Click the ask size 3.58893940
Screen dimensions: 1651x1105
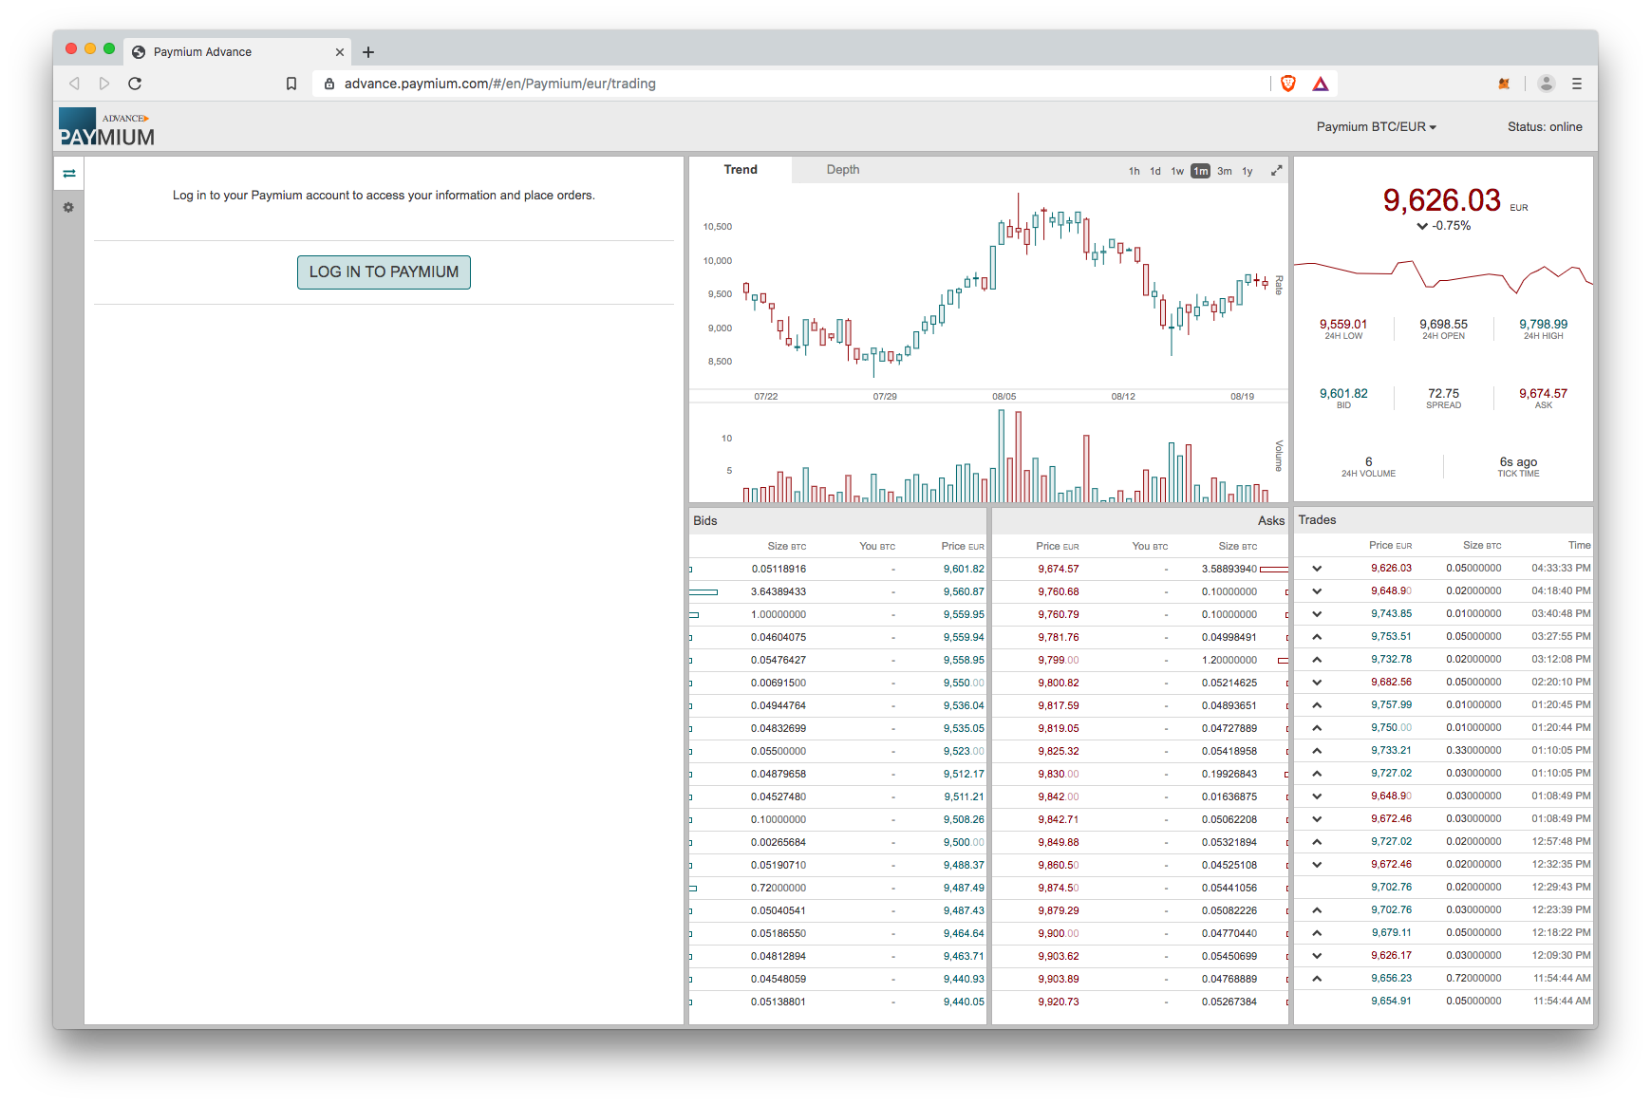[x=1229, y=569]
